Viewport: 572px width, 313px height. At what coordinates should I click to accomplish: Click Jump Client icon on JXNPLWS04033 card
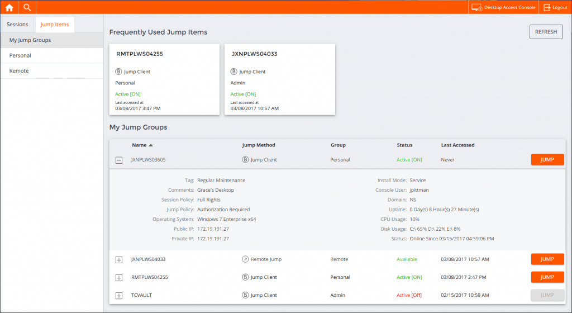(x=234, y=72)
